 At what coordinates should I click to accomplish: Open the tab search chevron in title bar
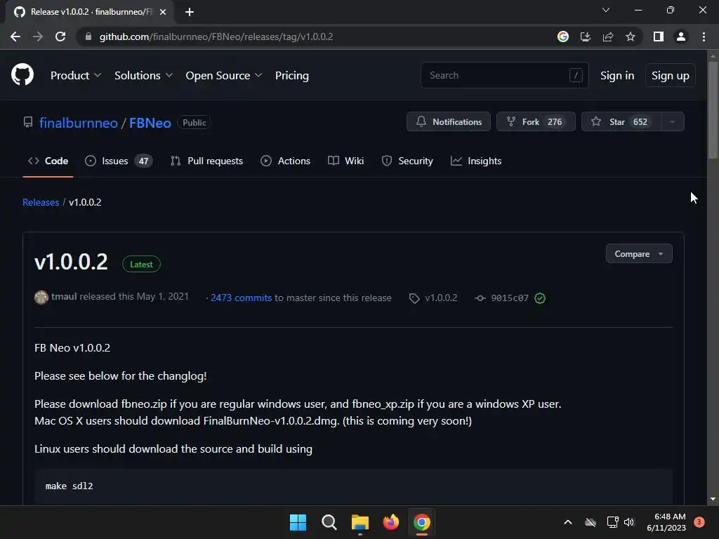[606, 10]
